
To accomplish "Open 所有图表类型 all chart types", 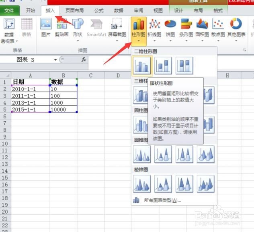I will click(x=174, y=200).
